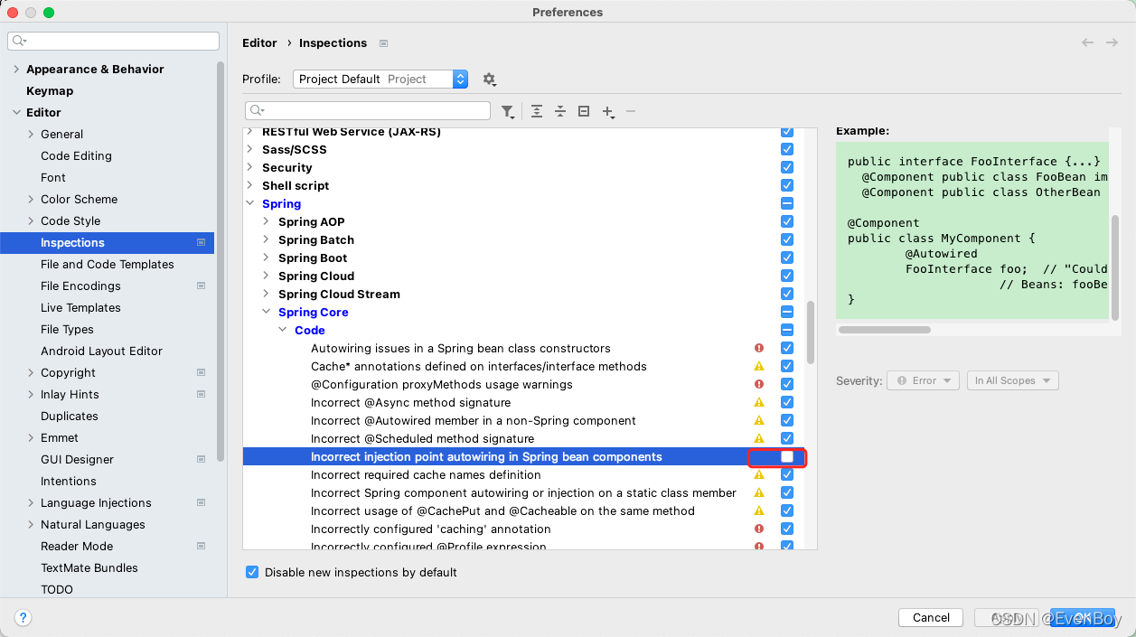Click the project icon next to Inlay Hints
1136x637 pixels.
pos(201,394)
